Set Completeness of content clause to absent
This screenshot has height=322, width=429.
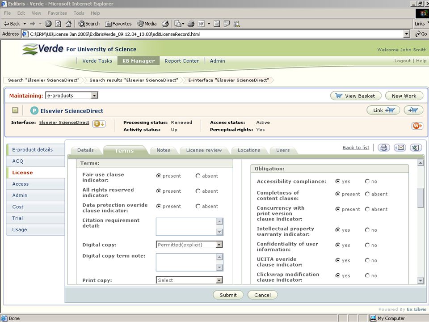tap(367, 194)
